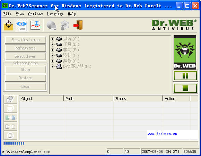This screenshot has width=201, height=156.
Task: Select the 工具 (D:) tree label
Action: coord(71,44)
